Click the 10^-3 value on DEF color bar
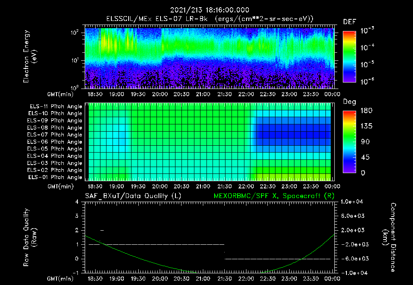The width and height of the screenshot is (413, 285). tap(367, 31)
